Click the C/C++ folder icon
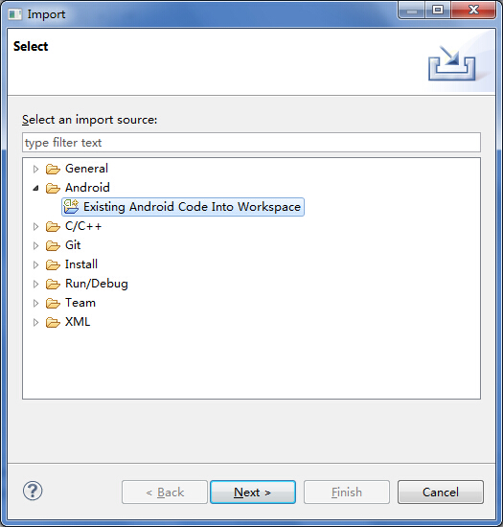Screen dimensions: 503x527 (53, 226)
